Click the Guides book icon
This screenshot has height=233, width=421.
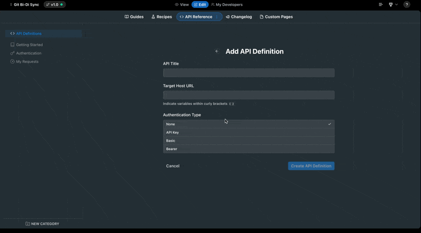coord(126,17)
